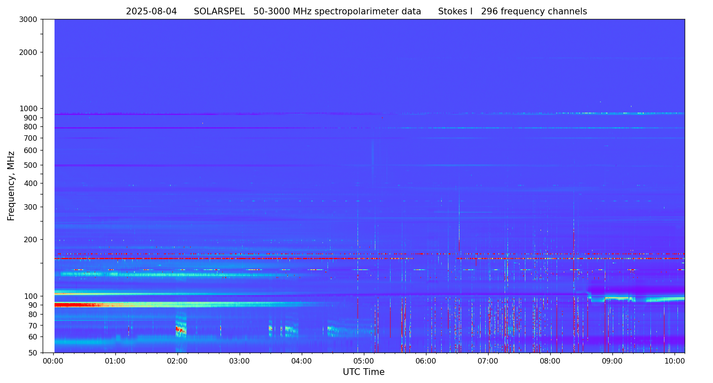Click the 100 MHz frequency tick label

click(x=30, y=296)
